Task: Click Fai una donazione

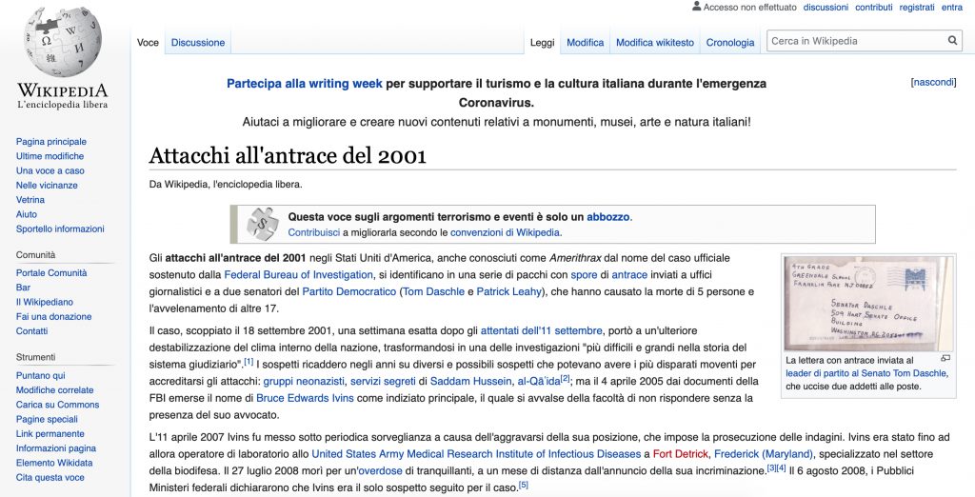Action: [53, 317]
